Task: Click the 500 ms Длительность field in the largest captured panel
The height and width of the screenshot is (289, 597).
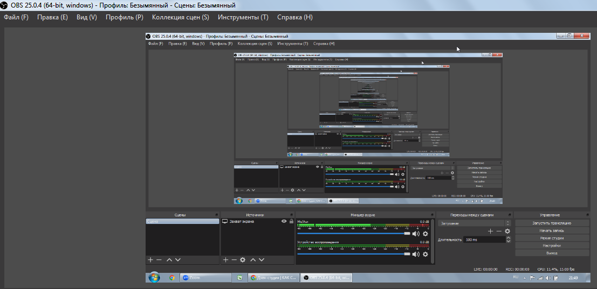Action: tap(485, 240)
